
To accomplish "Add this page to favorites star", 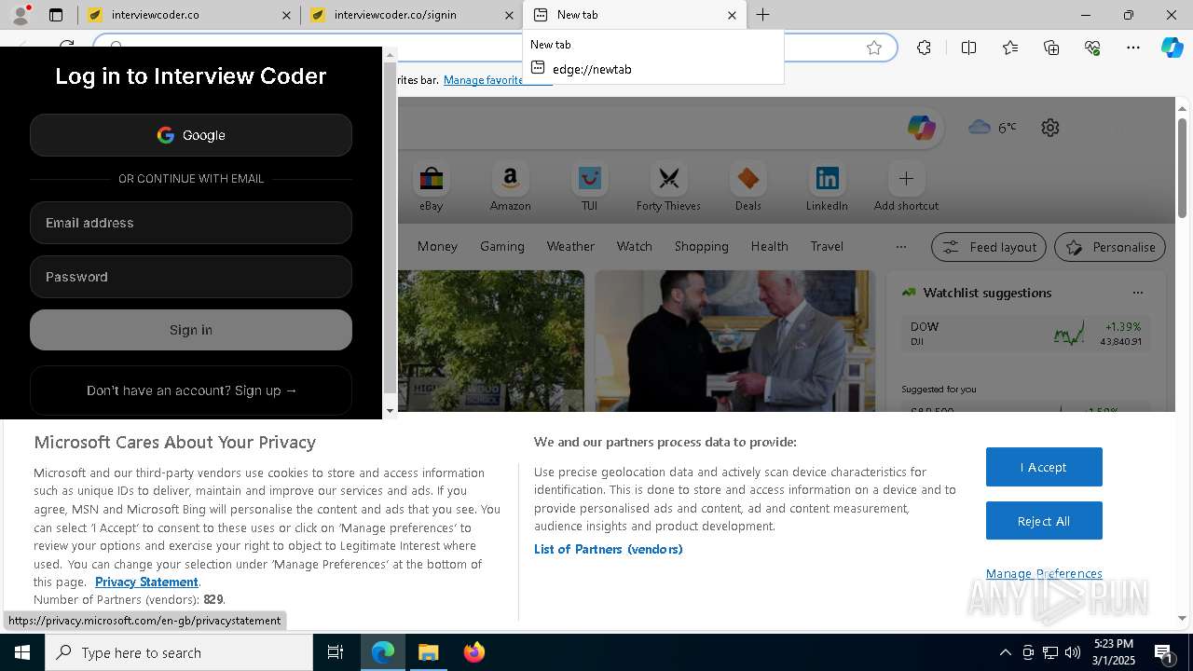I will pyautogui.click(x=874, y=48).
